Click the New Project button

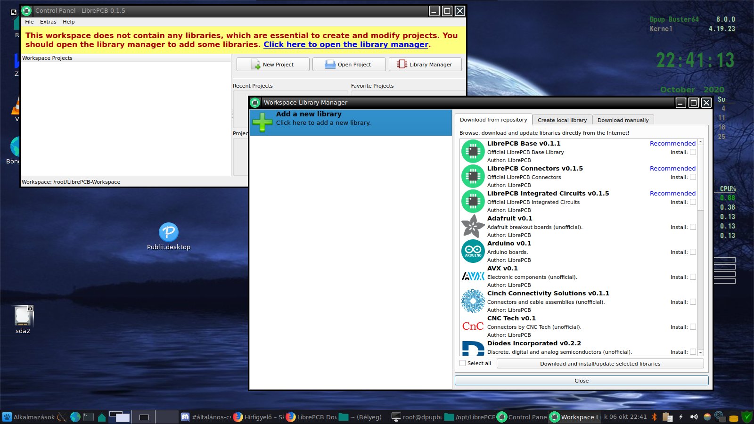pyautogui.click(x=273, y=65)
